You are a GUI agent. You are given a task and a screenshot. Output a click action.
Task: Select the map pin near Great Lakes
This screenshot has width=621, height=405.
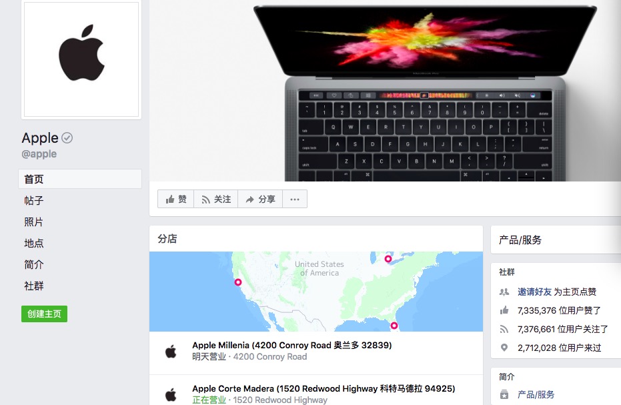point(388,259)
